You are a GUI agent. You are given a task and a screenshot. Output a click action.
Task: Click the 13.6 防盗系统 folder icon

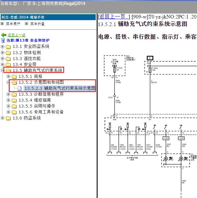tap(8, 118)
